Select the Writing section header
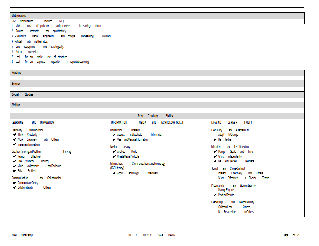 [157, 105]
